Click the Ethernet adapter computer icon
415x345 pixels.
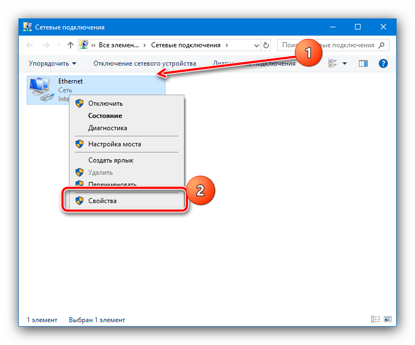[41, 90]
